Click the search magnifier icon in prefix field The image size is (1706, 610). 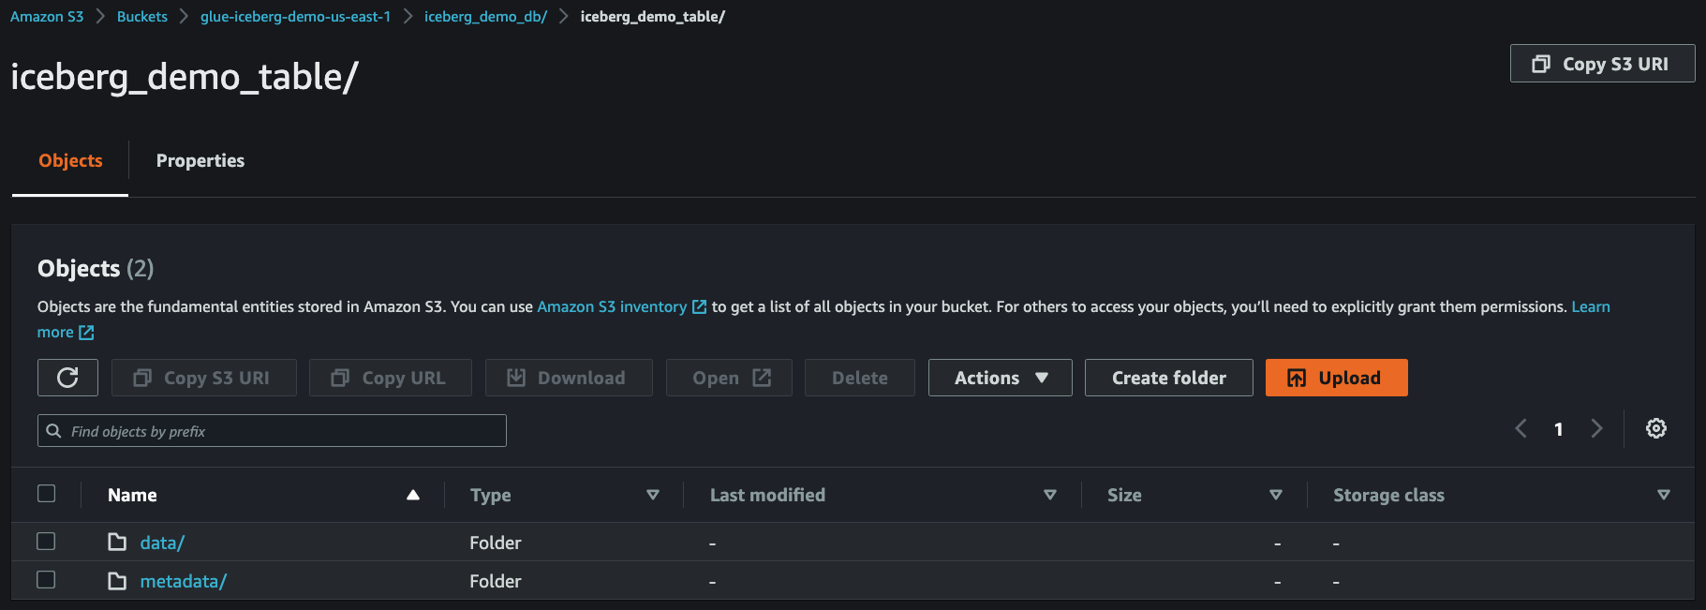(53, 431)
